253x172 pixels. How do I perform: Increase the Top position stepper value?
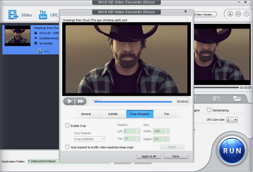(x=139, y=137)
